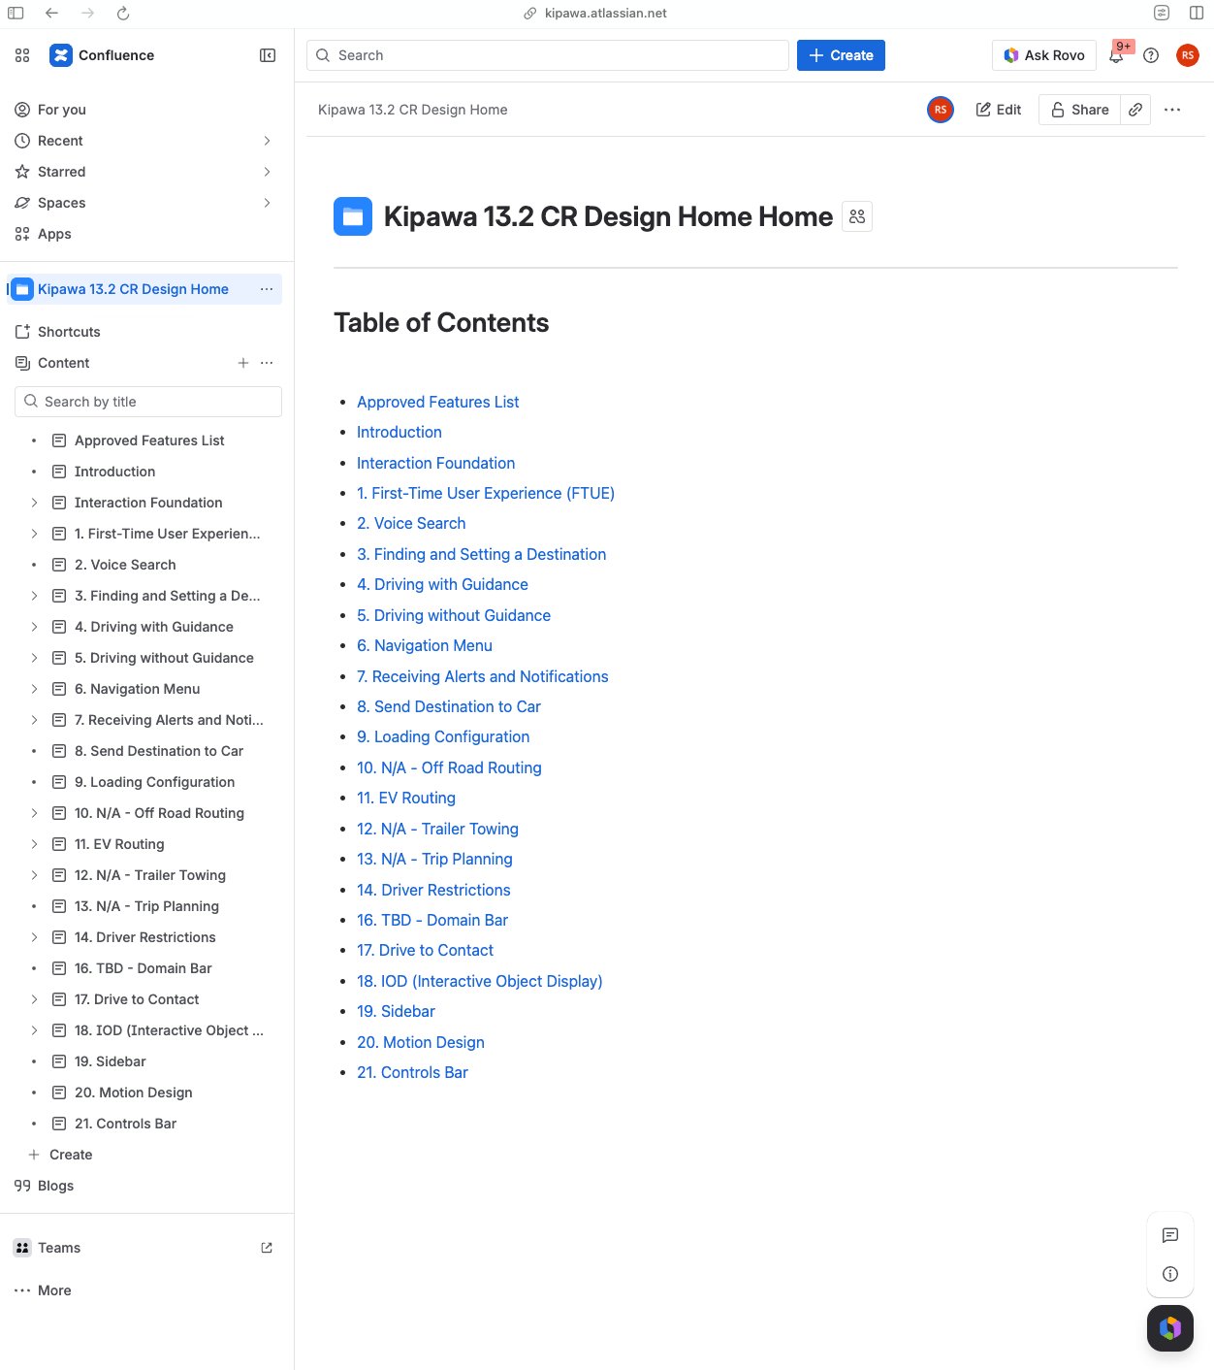Click the space folder icon beside title
The image size is (1214, 1370).
point(353,216)
